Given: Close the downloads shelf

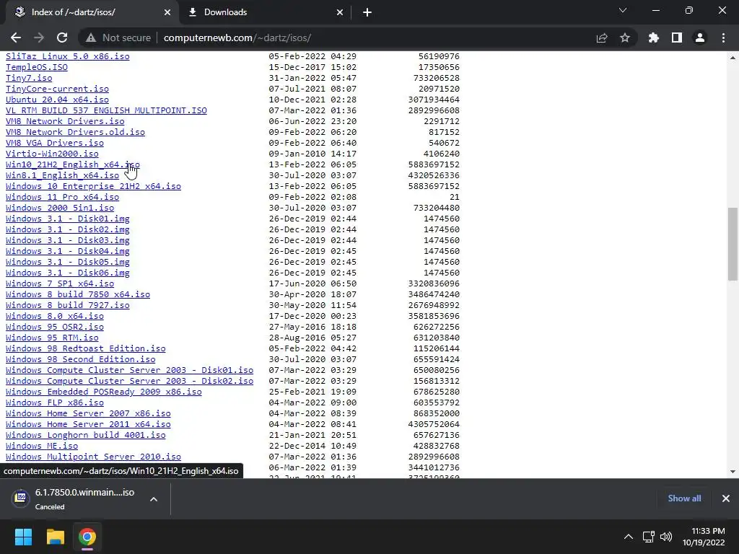Looking at the screenshot, I should pyautogui.click(x=726, y=498).
